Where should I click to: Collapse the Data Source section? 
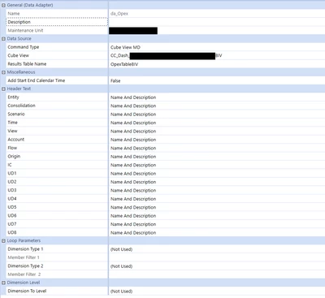tap(3, 39)
